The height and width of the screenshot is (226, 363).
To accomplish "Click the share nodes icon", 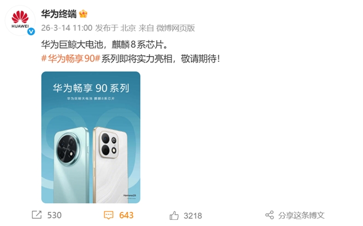I will [270, 215].
